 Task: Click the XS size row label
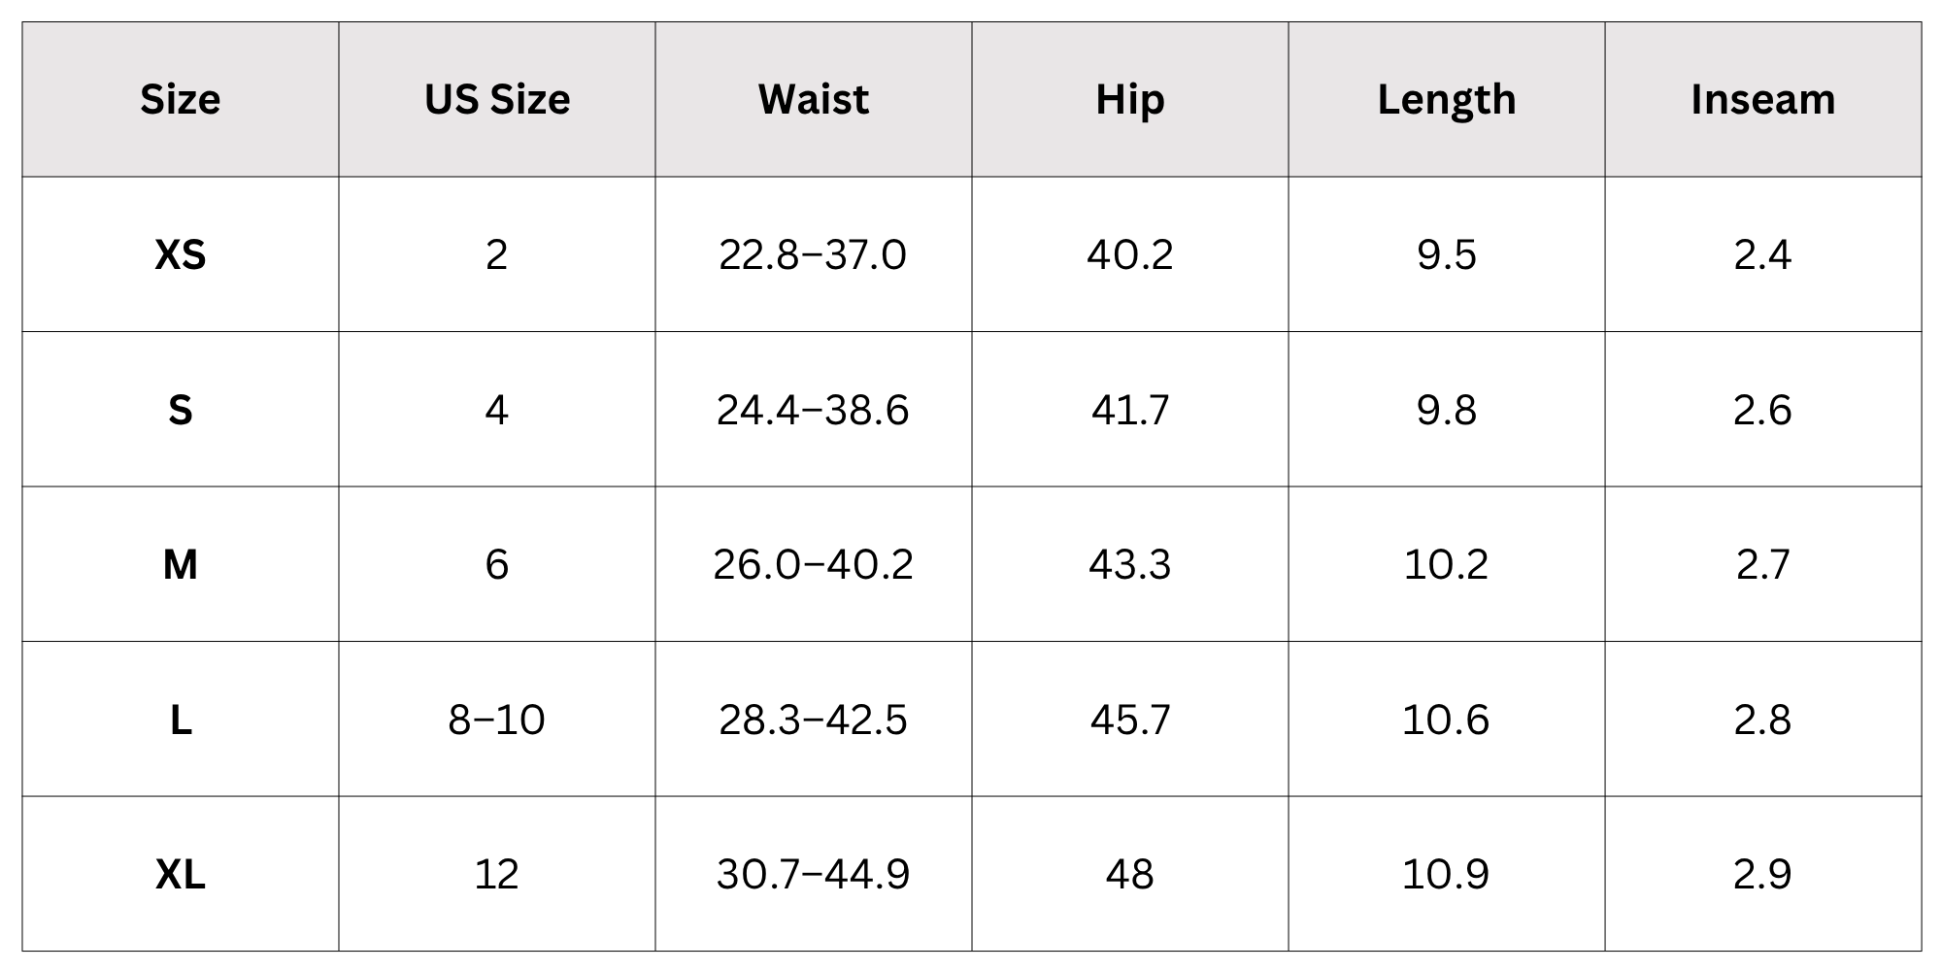pyautogui.click(x=181, y=254)
